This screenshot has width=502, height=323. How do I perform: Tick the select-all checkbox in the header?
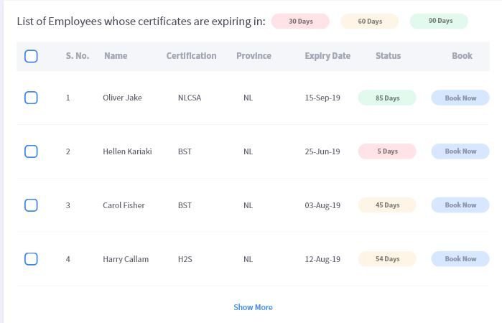tap(31, 56)
